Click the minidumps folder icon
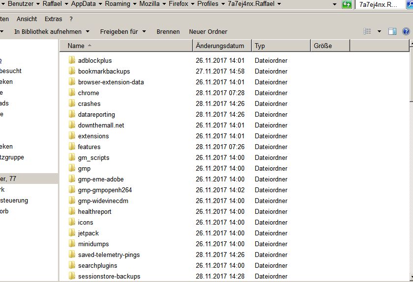 pos(72,244)
